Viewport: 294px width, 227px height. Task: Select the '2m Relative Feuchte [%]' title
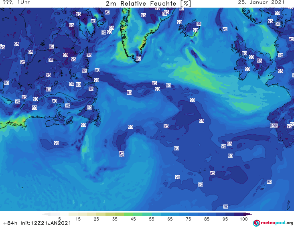[x=148, y=4]
